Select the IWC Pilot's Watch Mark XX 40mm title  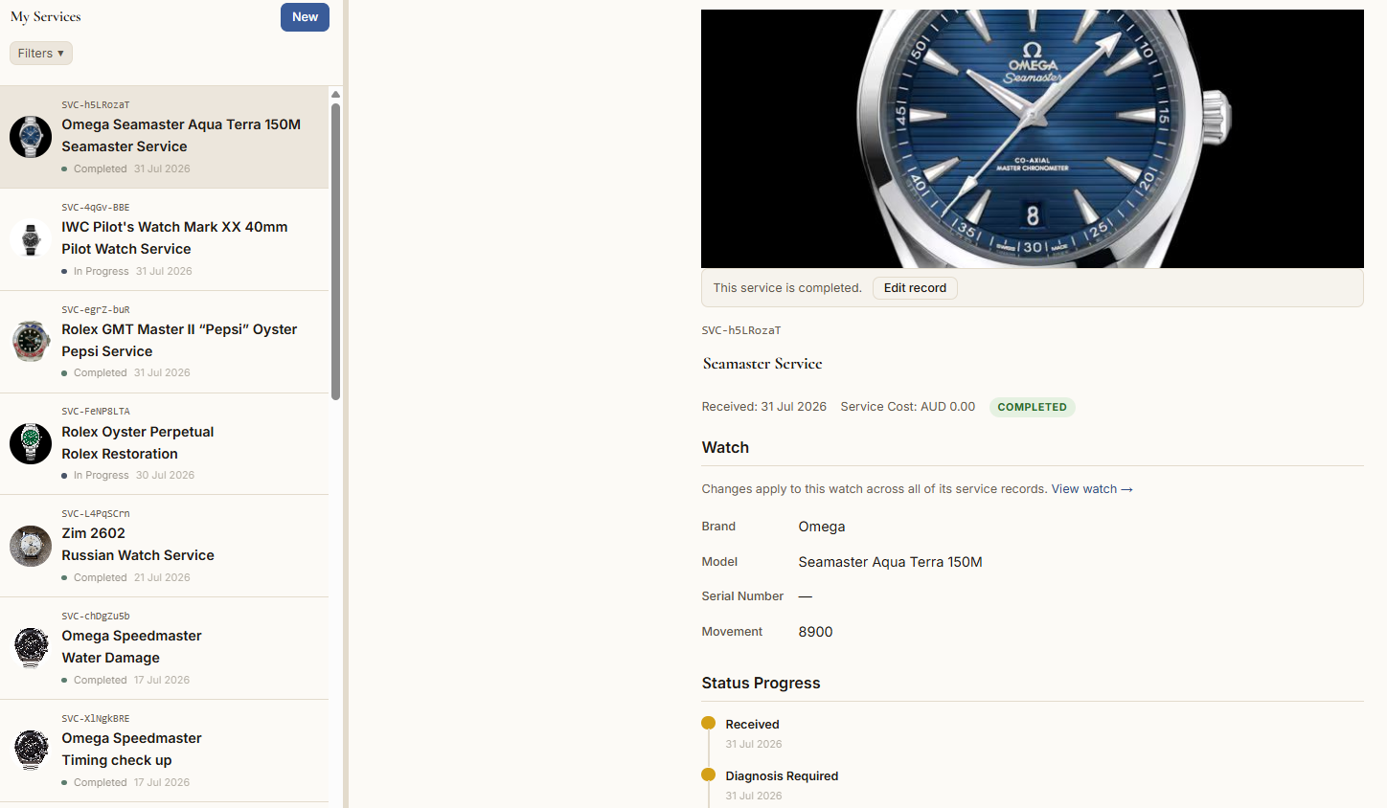tap(174, 227)
